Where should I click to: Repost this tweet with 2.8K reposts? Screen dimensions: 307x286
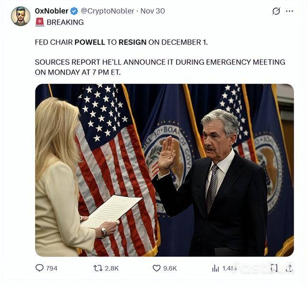pyautogui.click(x=98, y=268)
